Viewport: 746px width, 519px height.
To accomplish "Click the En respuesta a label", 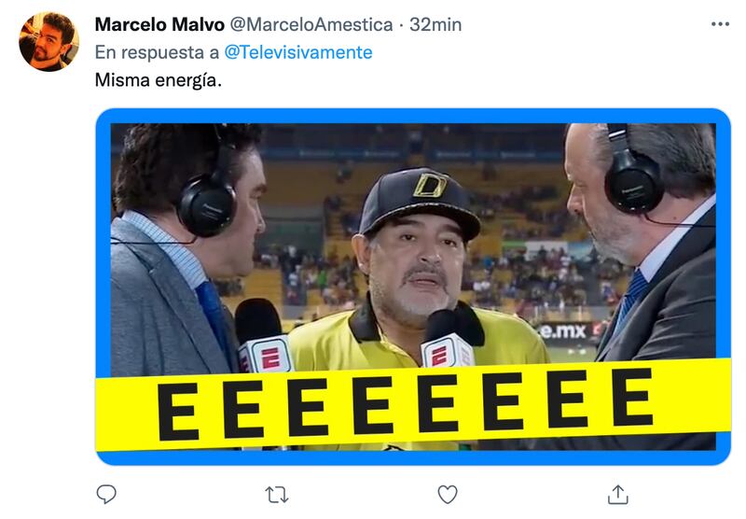I will pos(157,52).
